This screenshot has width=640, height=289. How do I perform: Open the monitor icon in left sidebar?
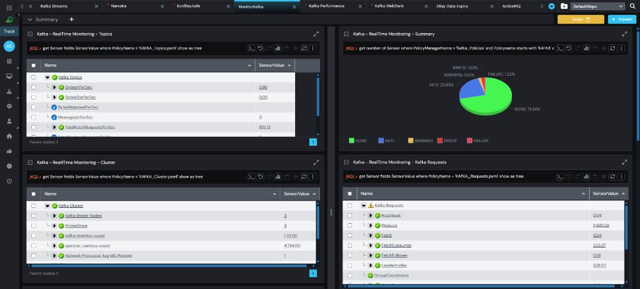tap(9, 76)
